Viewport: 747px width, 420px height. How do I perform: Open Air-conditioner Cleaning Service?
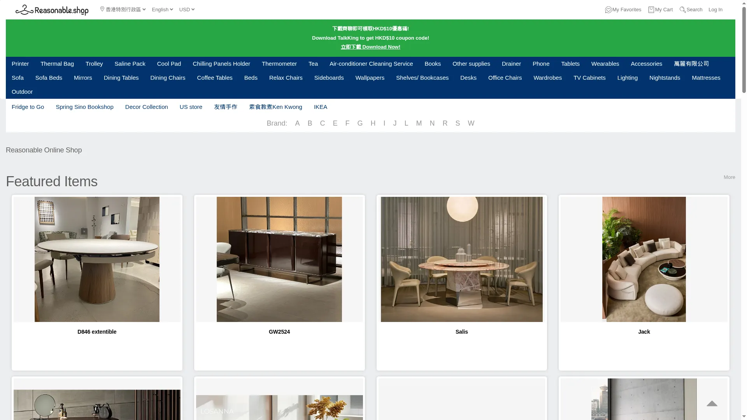[x=371, y=64]
